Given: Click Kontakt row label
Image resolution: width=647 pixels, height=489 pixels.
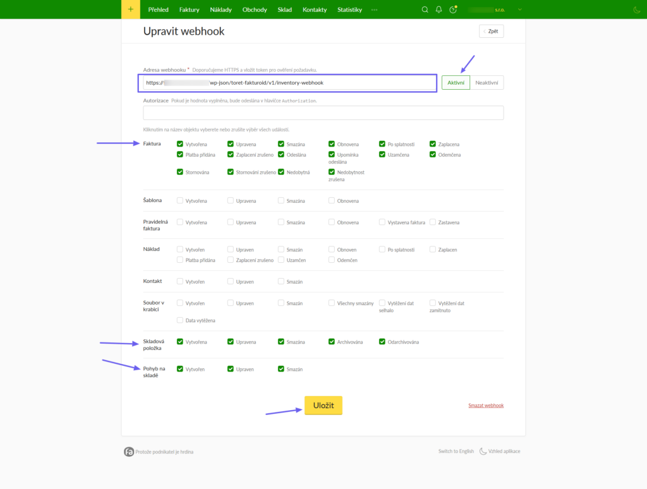Looking at the screenshot, I should 152,281.
